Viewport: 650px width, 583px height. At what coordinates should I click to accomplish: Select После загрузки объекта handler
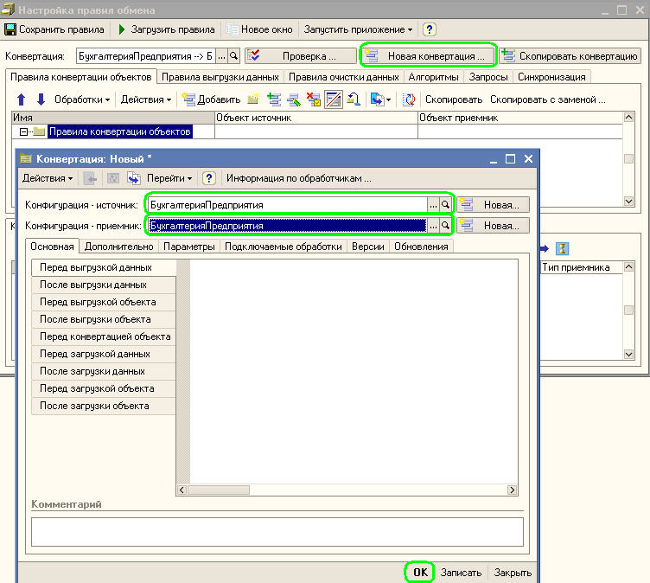point(104,406)
